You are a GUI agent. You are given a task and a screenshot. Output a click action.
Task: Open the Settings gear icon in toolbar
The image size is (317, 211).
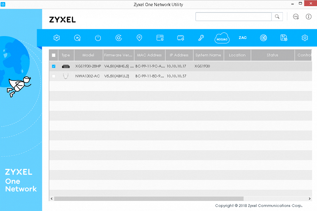[x=305, y=38]
